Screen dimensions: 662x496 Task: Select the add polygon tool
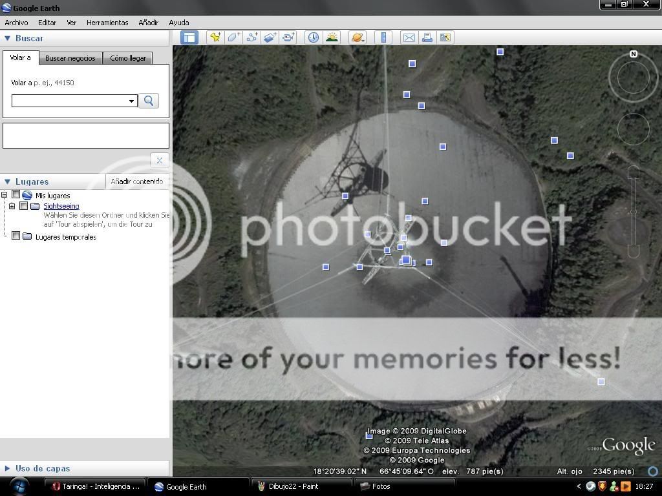tap(233, 37)
